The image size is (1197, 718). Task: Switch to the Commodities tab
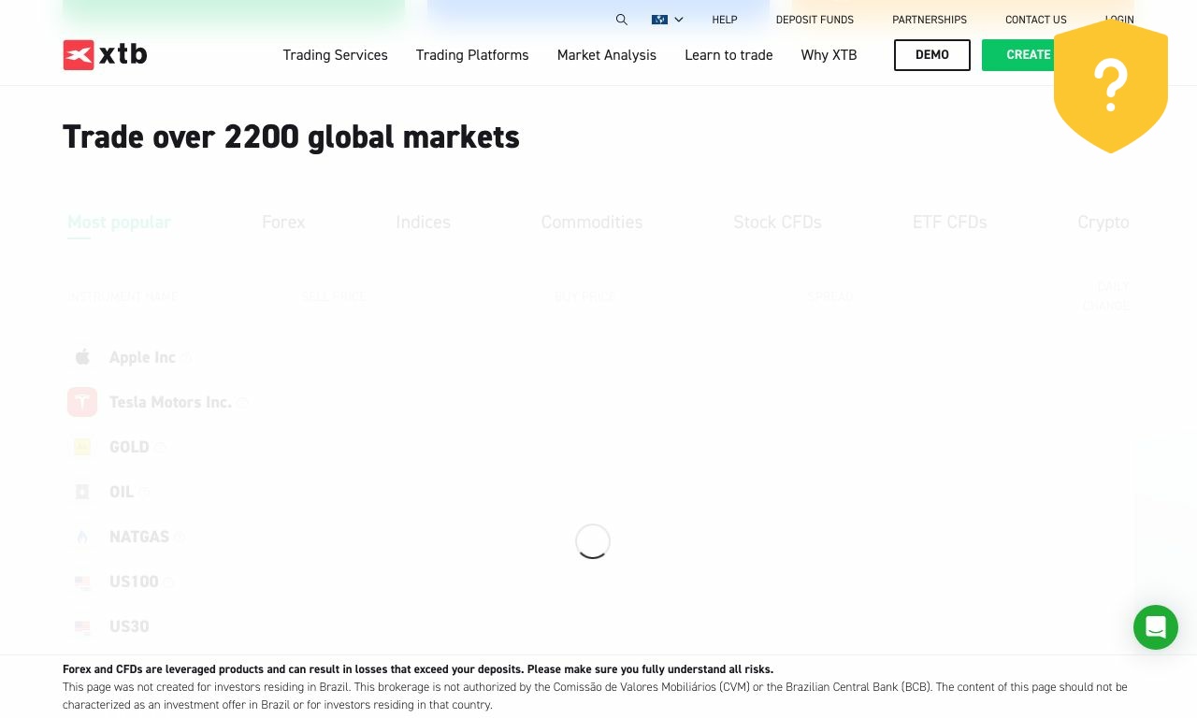tap(592, 223)
